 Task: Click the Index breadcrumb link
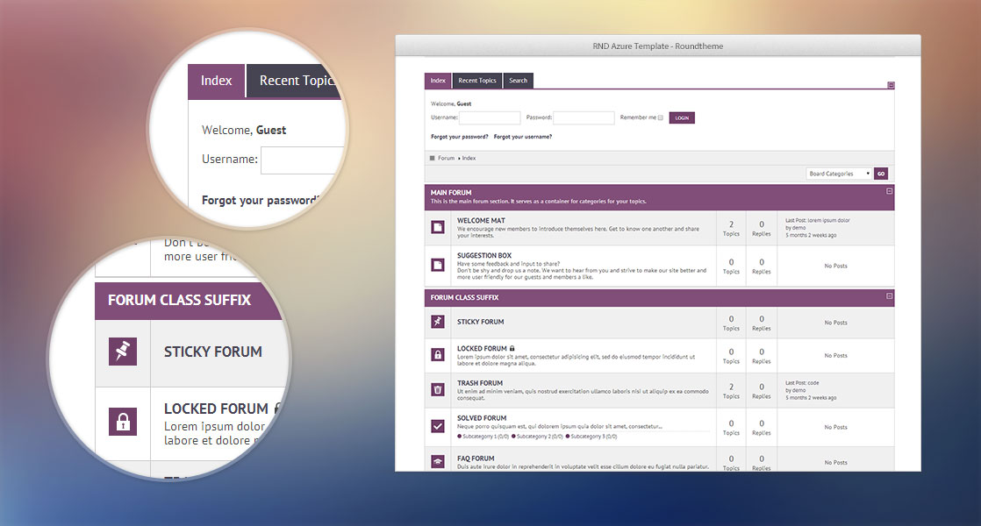click(x=469, y=158)
